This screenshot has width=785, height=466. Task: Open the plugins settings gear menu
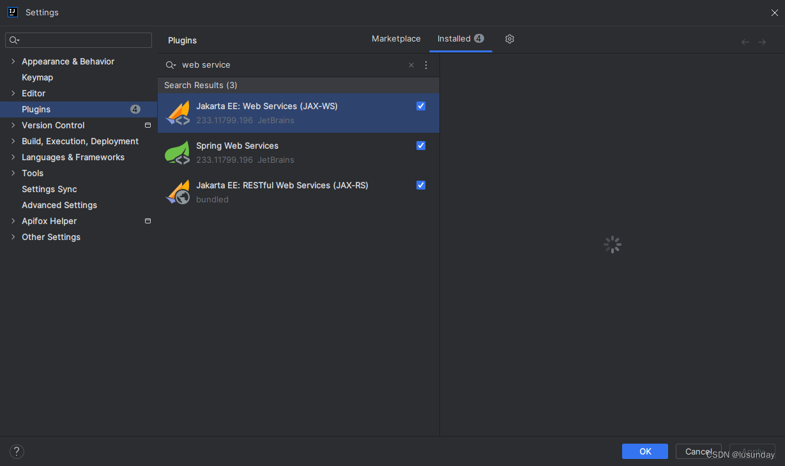(x=509, y=39)
